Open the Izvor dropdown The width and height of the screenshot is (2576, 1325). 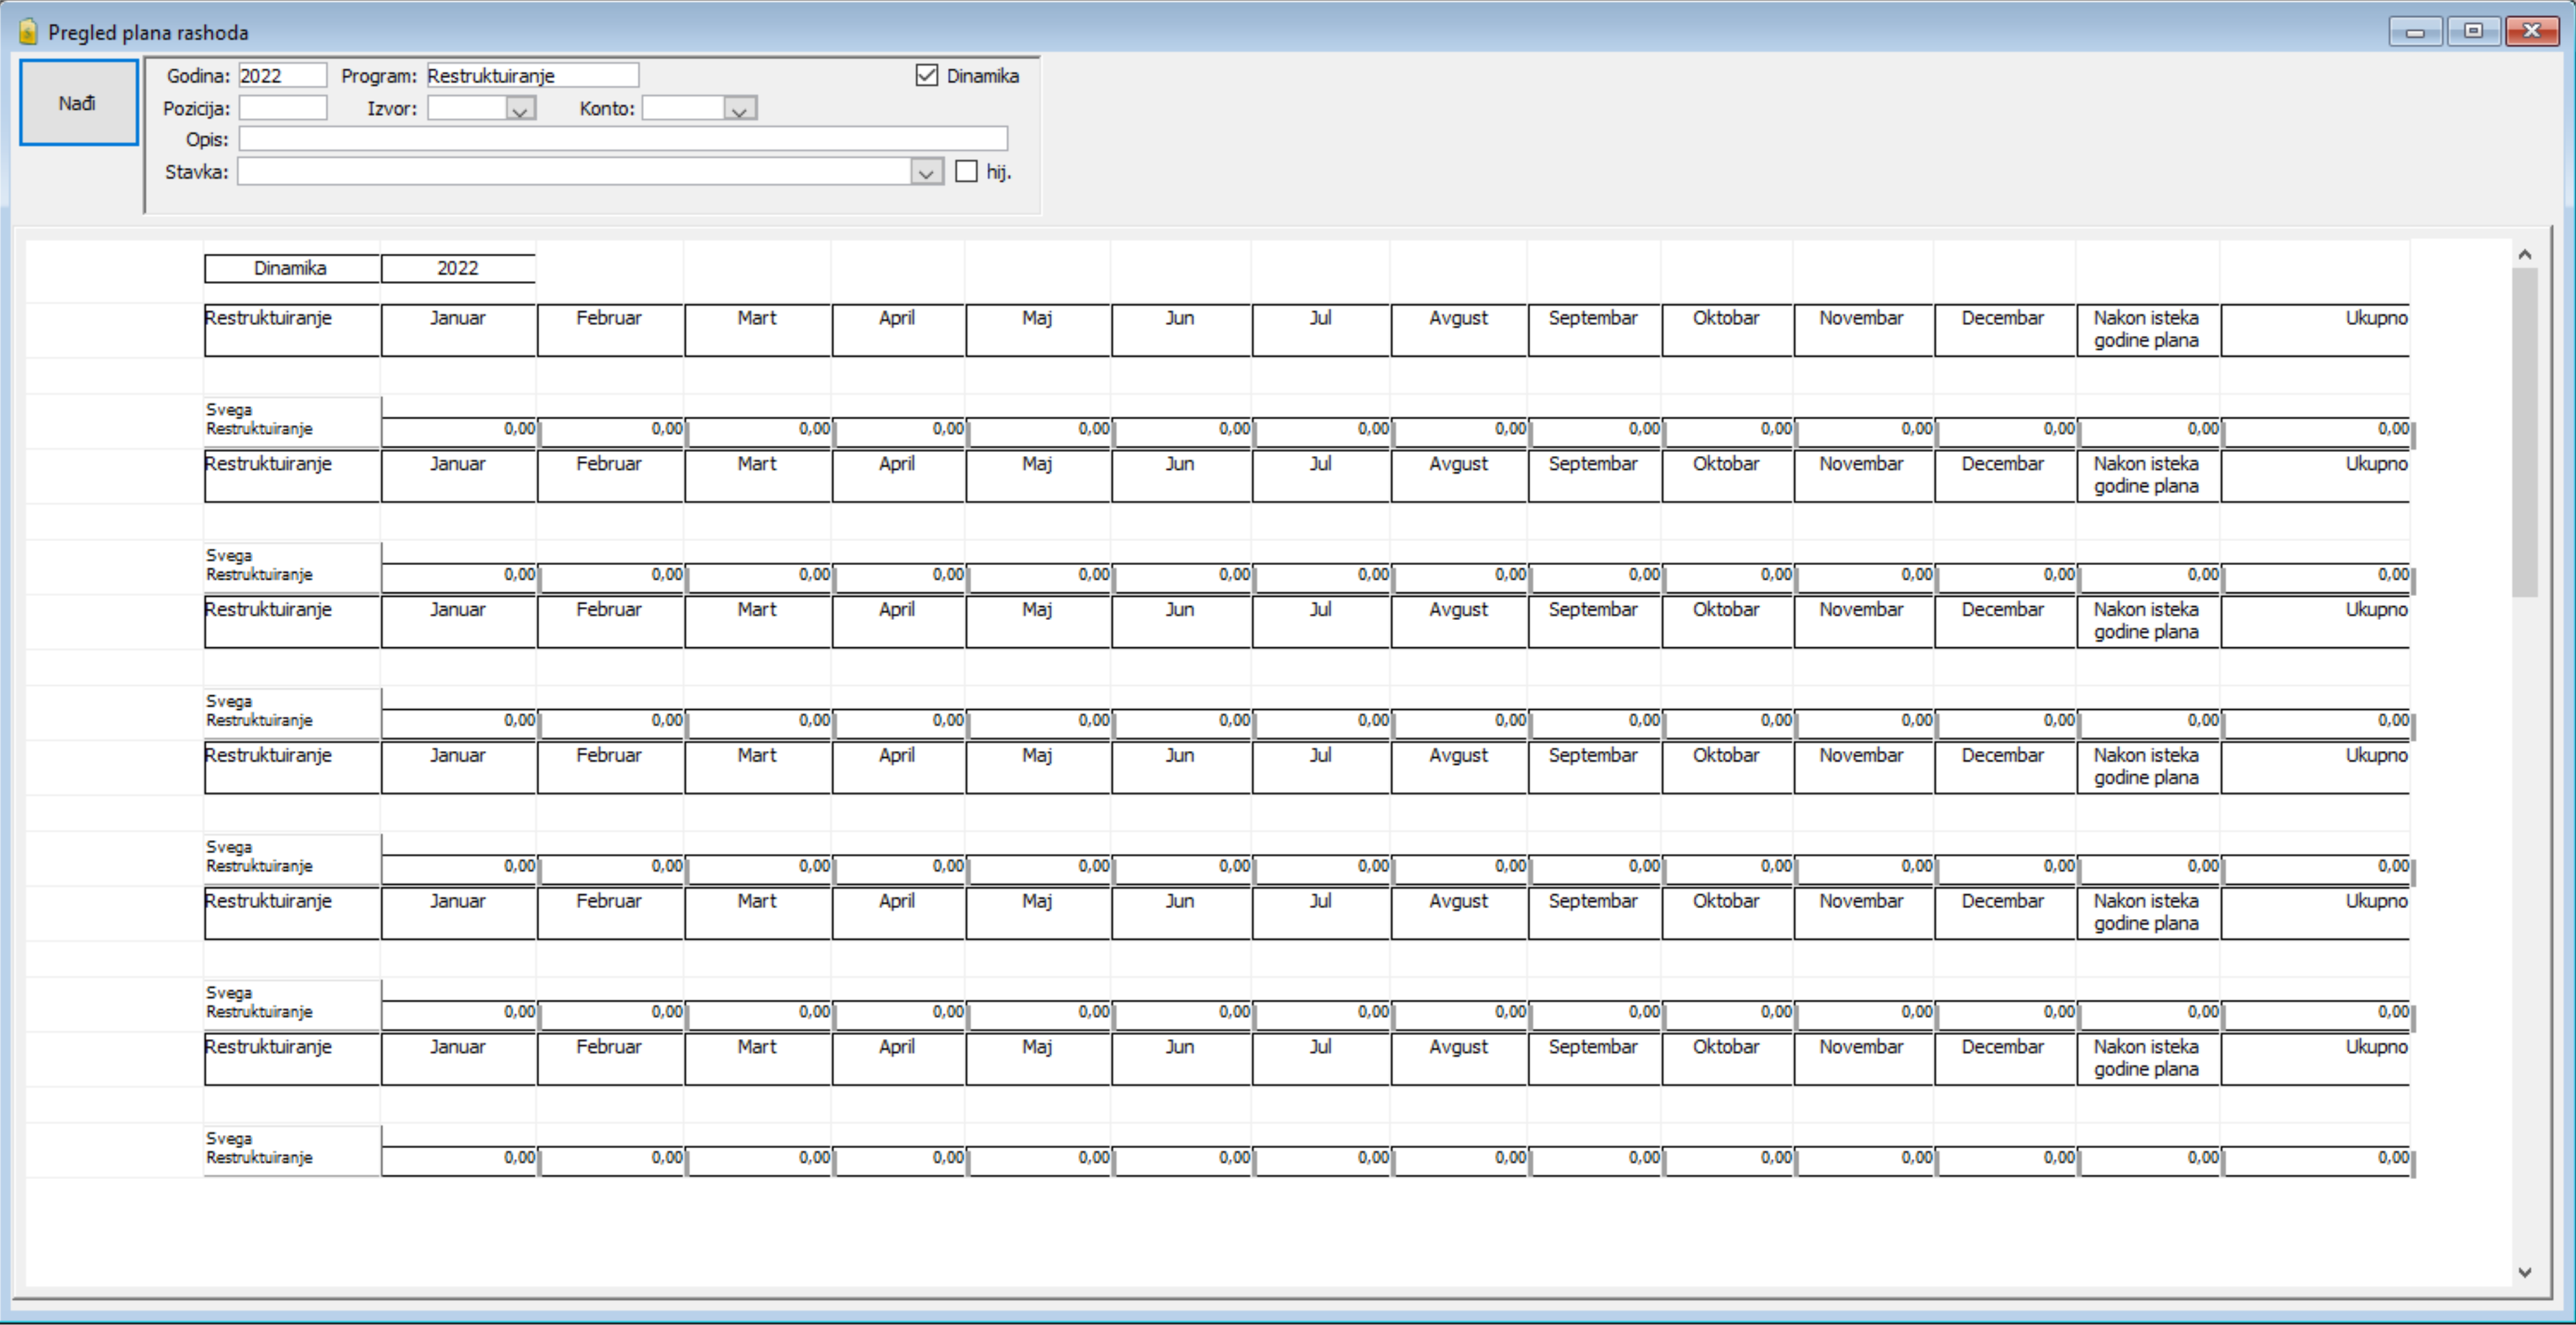point(520,108)
